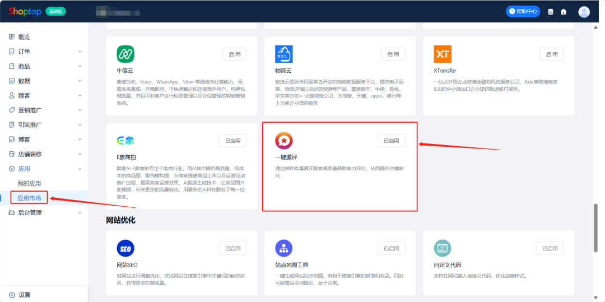Click the E象商拍 logo icon
This screenshot has height=302, width=605.
[x=125, y=141]
